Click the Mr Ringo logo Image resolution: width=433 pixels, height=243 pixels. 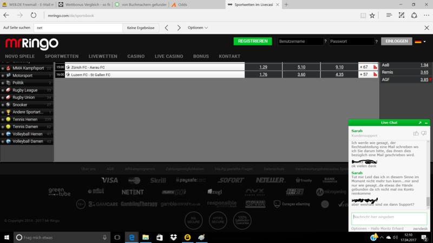(32, 44)
